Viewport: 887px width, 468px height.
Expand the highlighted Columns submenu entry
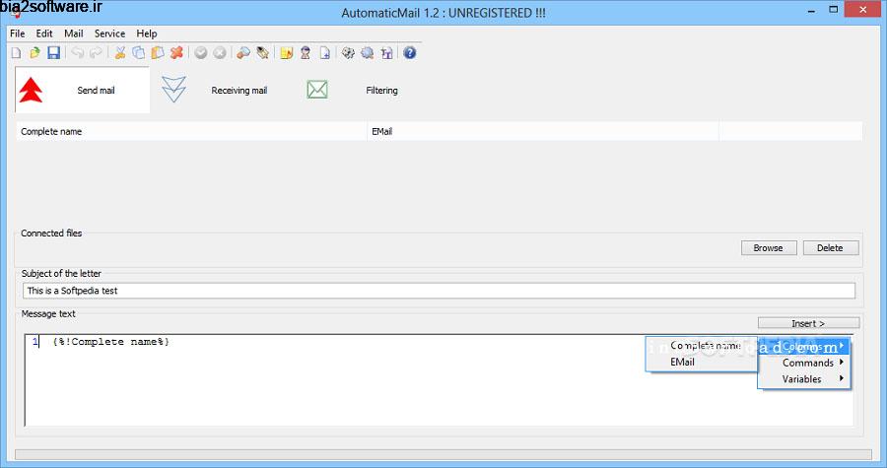click(x=803, y=346)
